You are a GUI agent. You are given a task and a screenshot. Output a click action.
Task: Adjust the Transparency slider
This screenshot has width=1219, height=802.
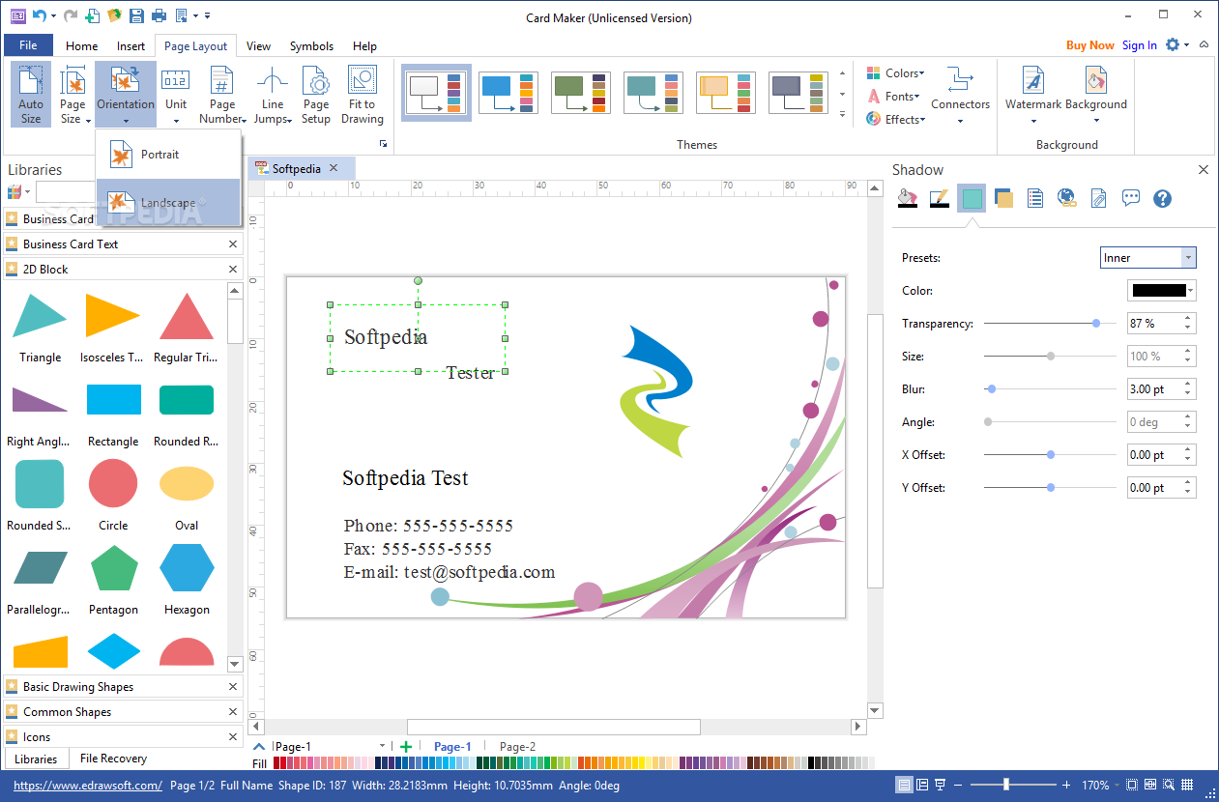click(x=1095, y=324)
